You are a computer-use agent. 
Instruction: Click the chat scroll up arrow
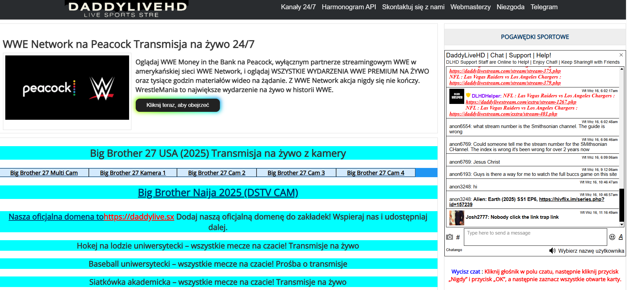622,69
